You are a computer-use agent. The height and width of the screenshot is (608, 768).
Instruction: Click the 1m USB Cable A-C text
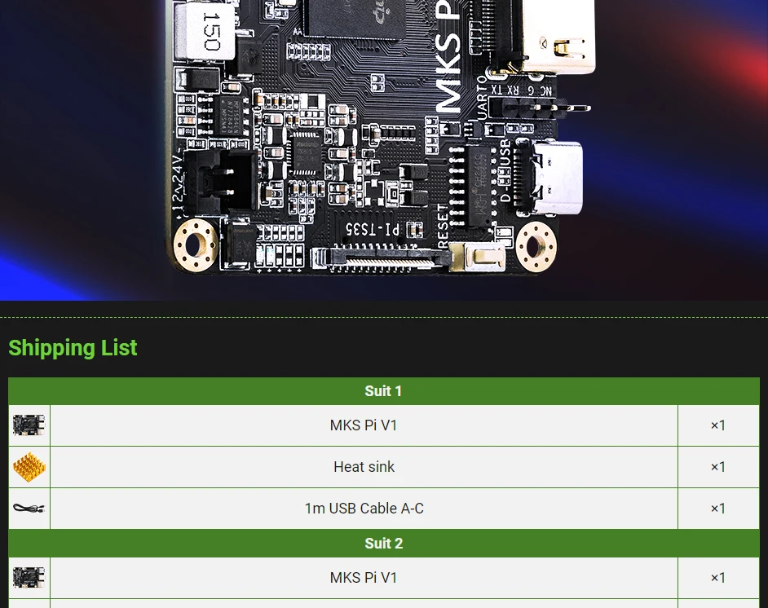tap(364, 508)
